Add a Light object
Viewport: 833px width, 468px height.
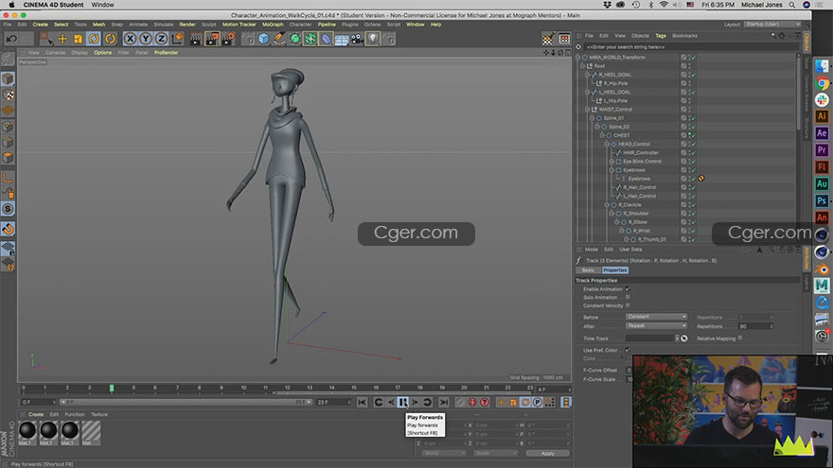373,38
